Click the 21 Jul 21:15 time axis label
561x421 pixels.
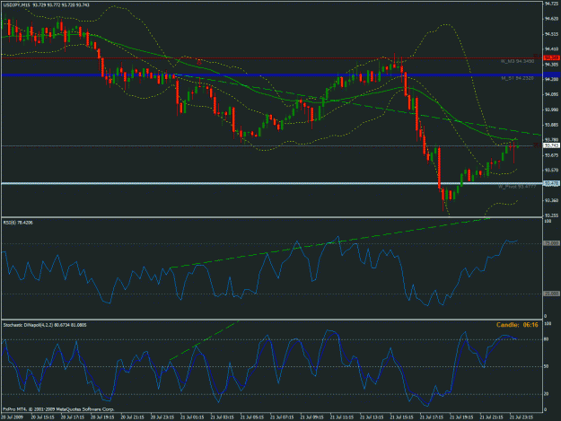[492, 417]
